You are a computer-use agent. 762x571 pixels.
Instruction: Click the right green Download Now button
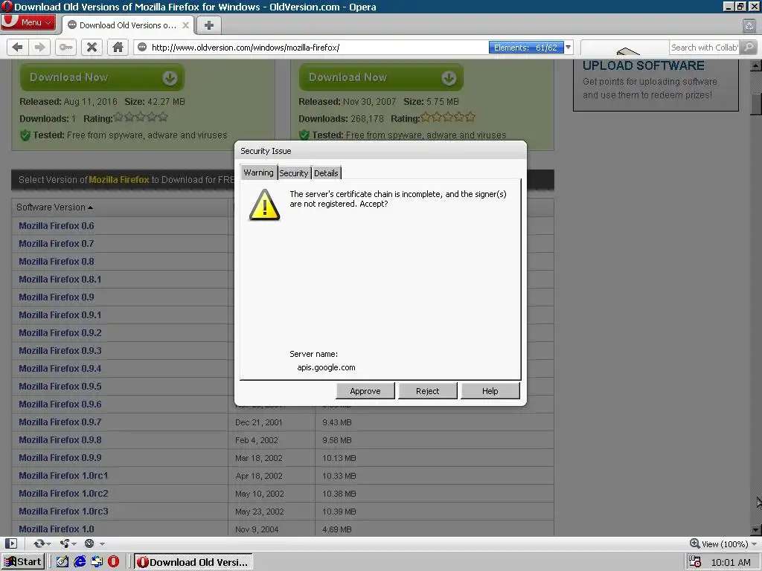381,77
